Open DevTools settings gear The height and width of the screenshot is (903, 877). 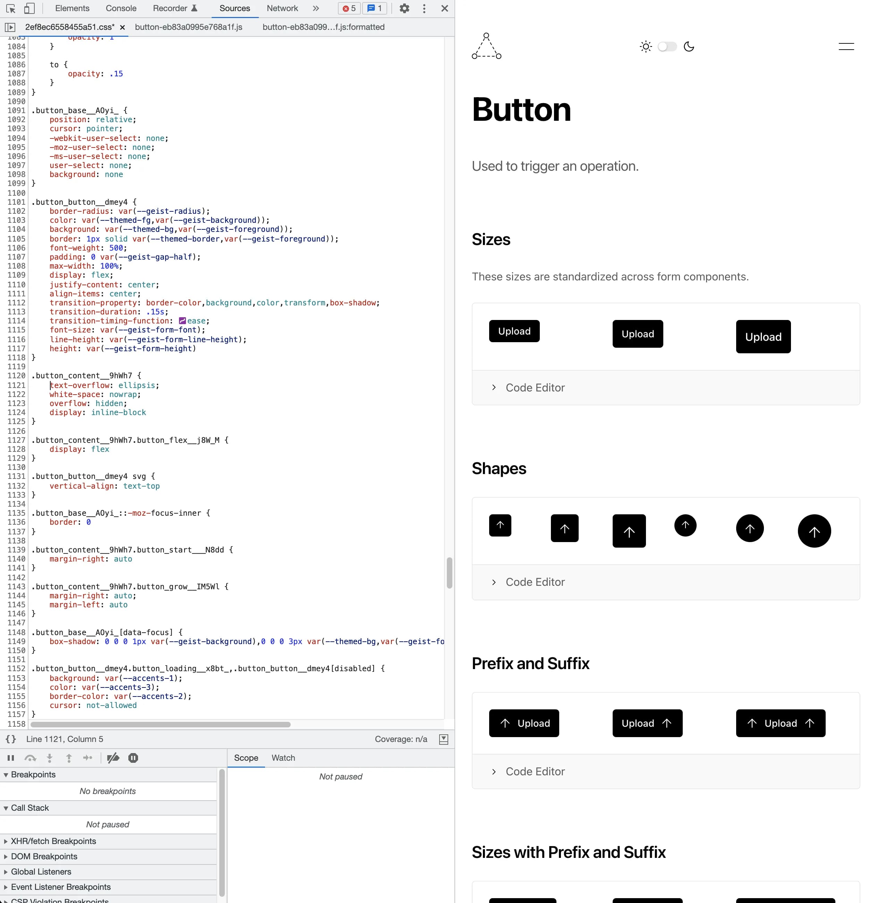pos(404,8)
